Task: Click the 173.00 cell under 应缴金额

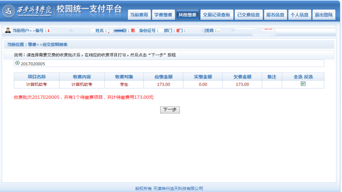Action: [163, 85]
